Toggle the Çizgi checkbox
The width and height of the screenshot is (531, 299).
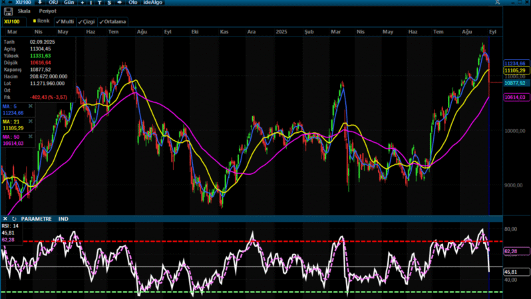pyautogui.click(x=87, y=22)
